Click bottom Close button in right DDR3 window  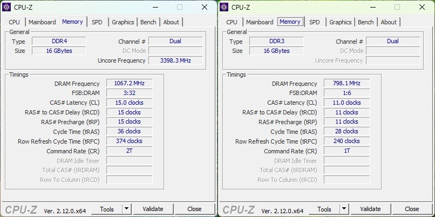pyautogui.click(x=412, y=209)
